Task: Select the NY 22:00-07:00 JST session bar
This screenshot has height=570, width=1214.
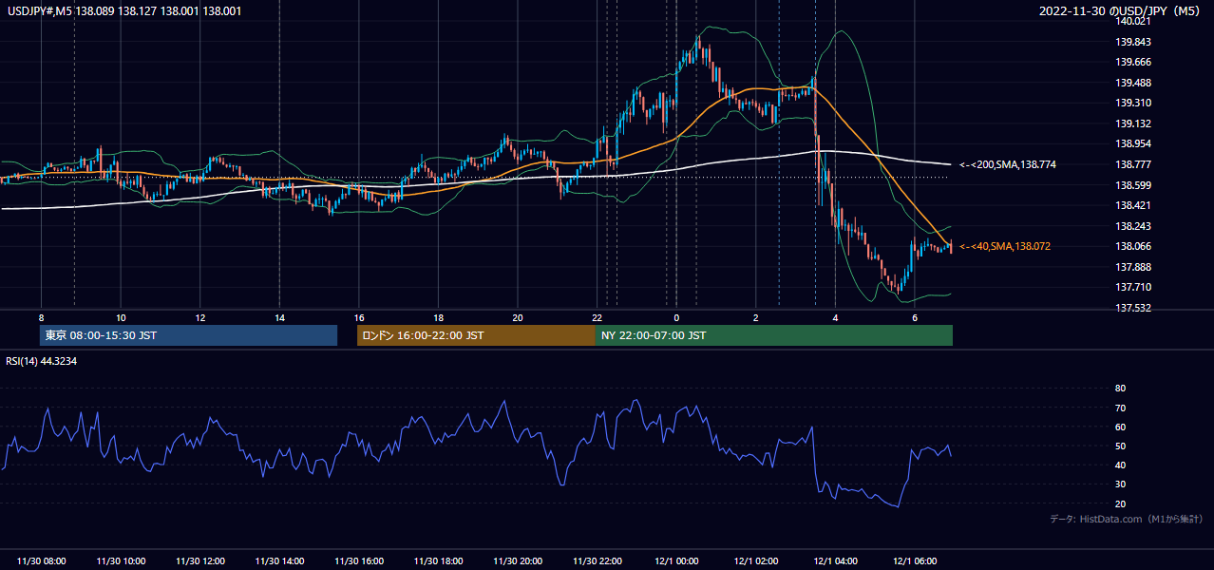Action: click(x=774, y=335)
